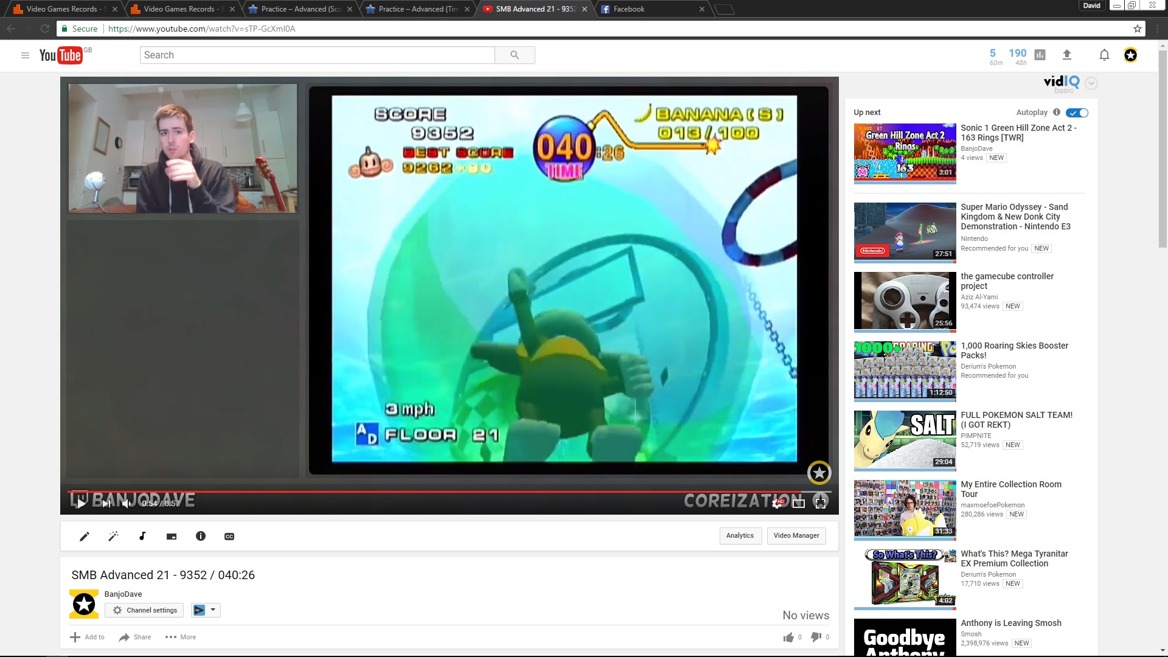Click the notifications bell icon
This screenshot has width=1168, height=657.
pyautogui.click(x=1104, y=55)
